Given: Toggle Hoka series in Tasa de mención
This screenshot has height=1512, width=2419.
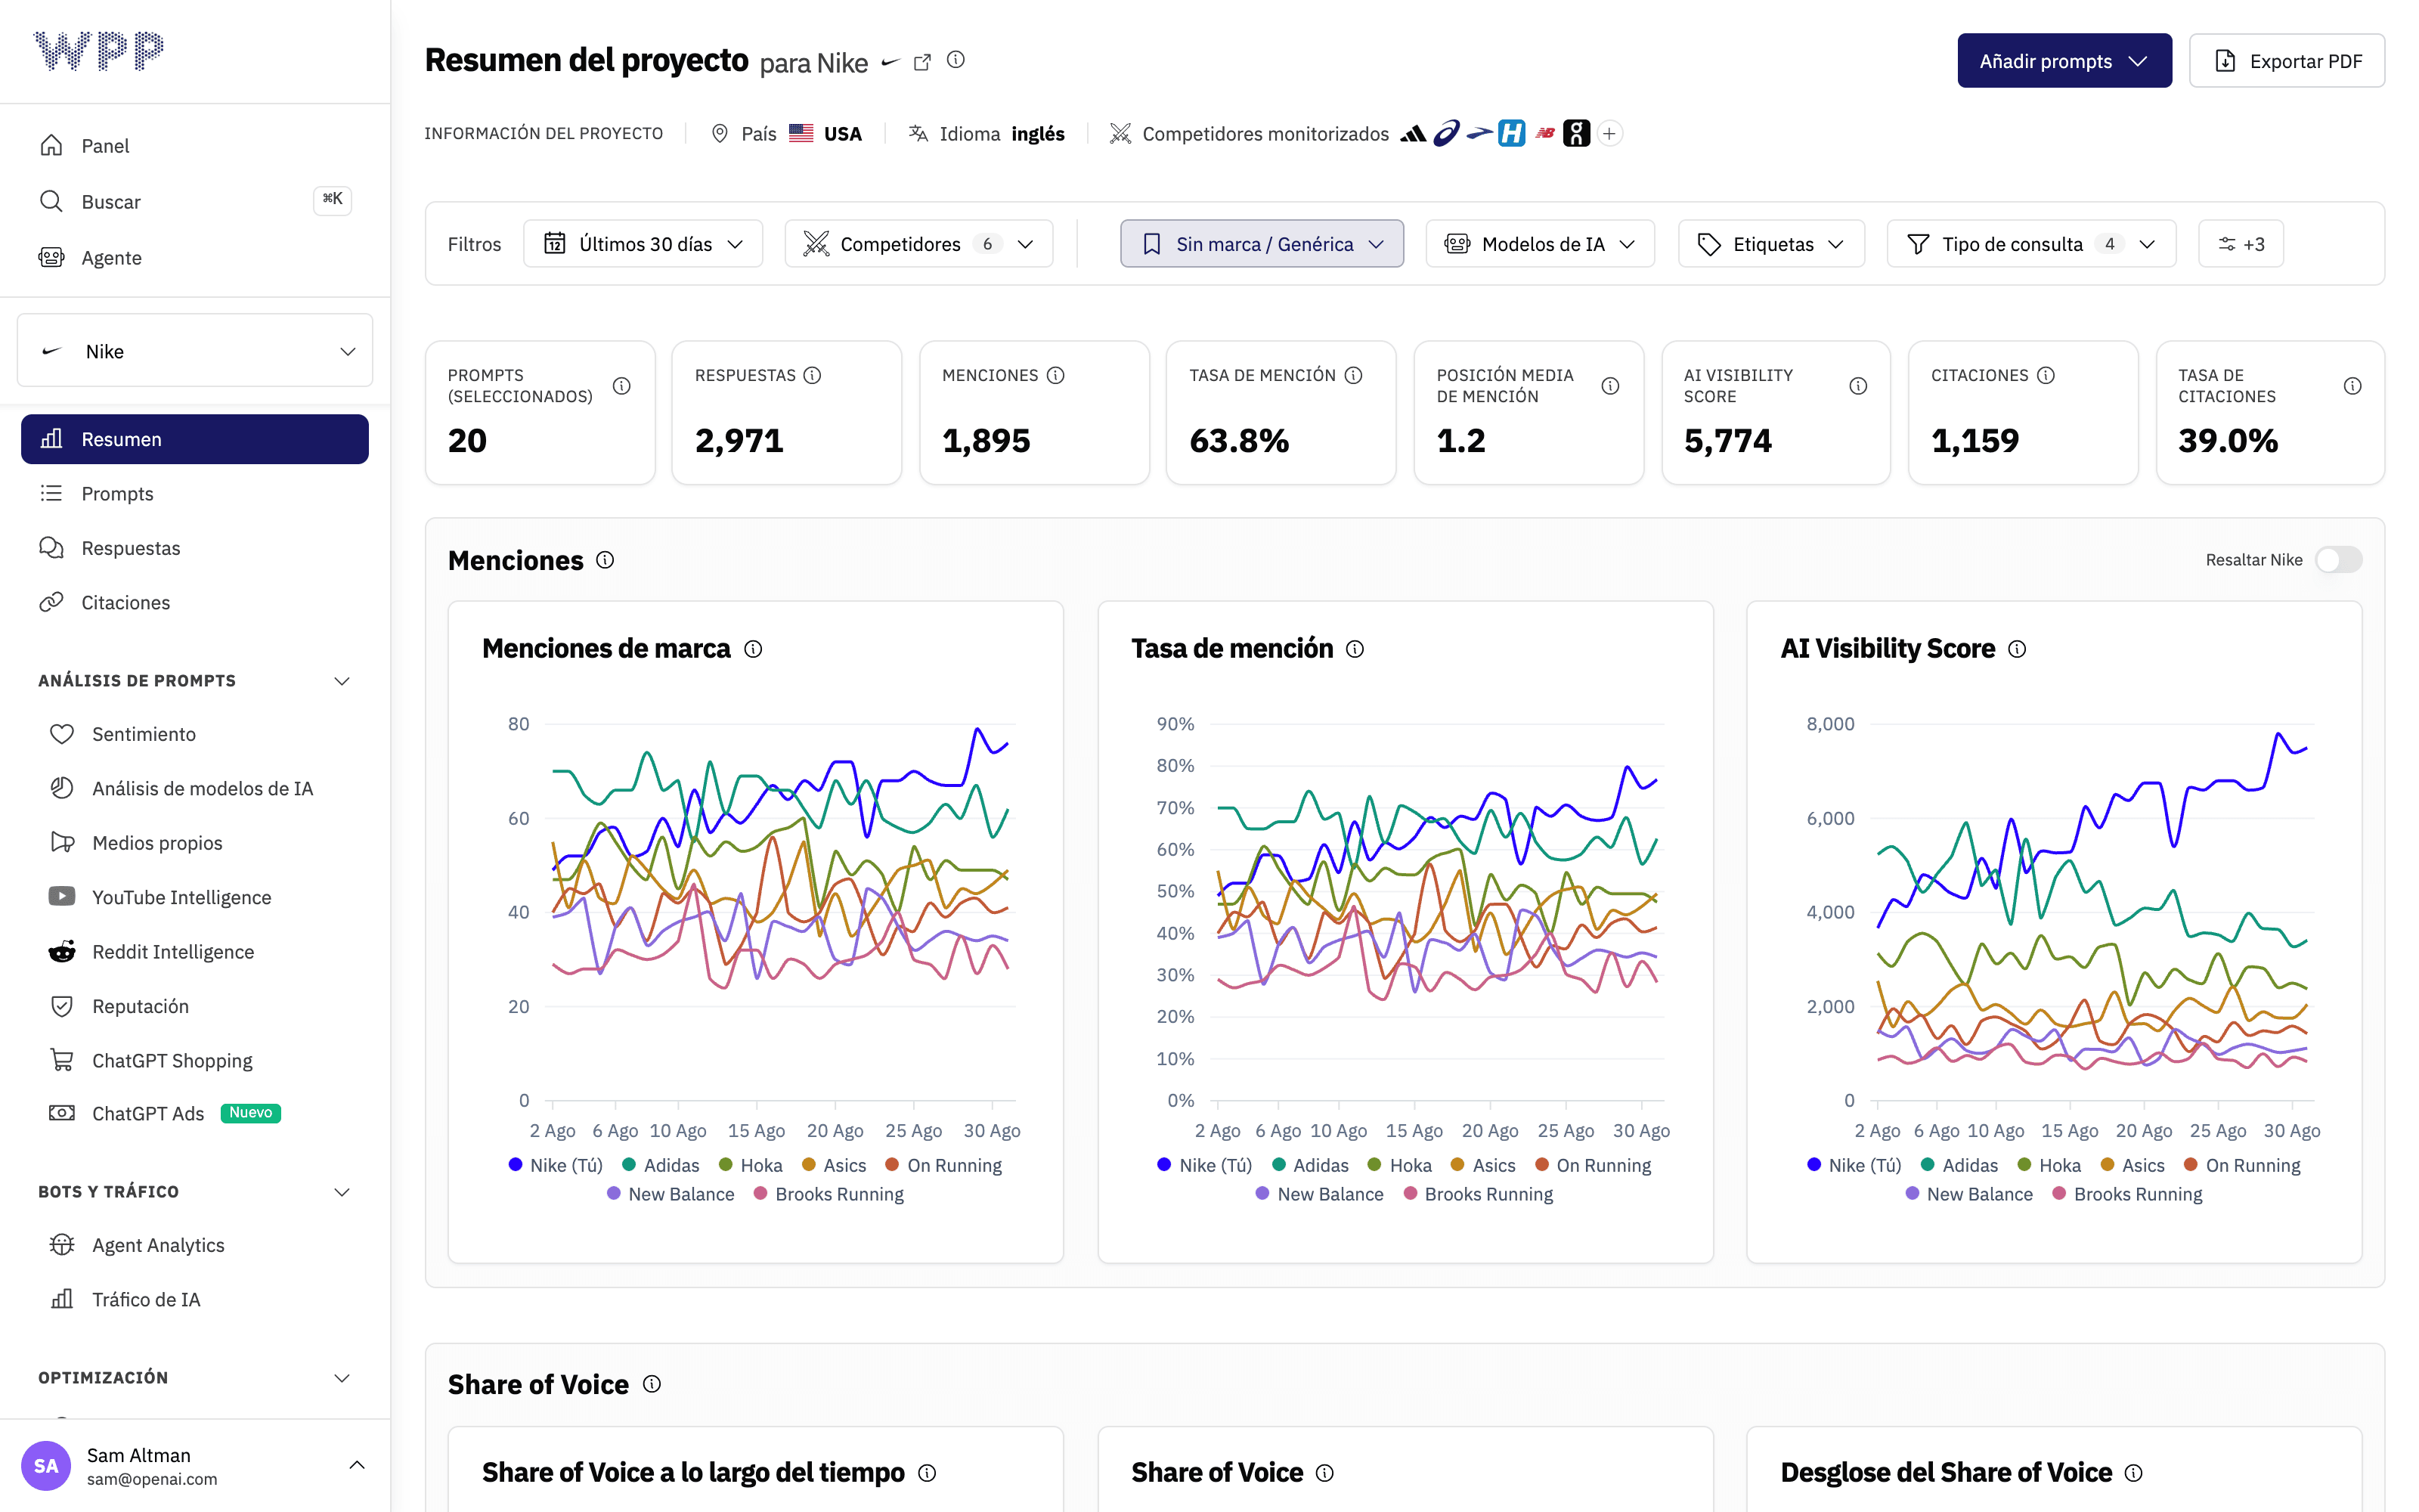Looking at the screenshot, I should point(1399,1165).
